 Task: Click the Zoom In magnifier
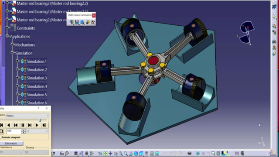[x=121, y=153]
